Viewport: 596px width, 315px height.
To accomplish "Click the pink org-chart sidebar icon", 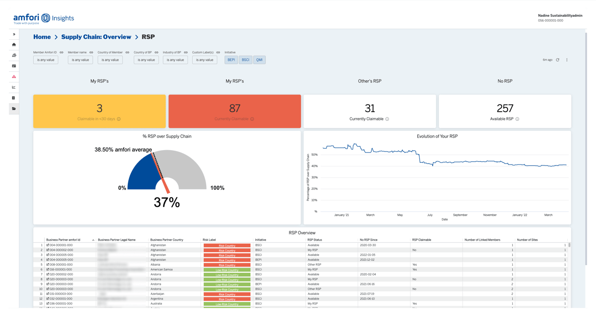I will [x=14, y=76].
